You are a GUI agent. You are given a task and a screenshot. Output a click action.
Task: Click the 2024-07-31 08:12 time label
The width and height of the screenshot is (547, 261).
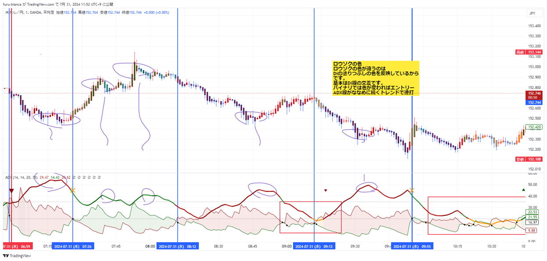pos(177,247)
